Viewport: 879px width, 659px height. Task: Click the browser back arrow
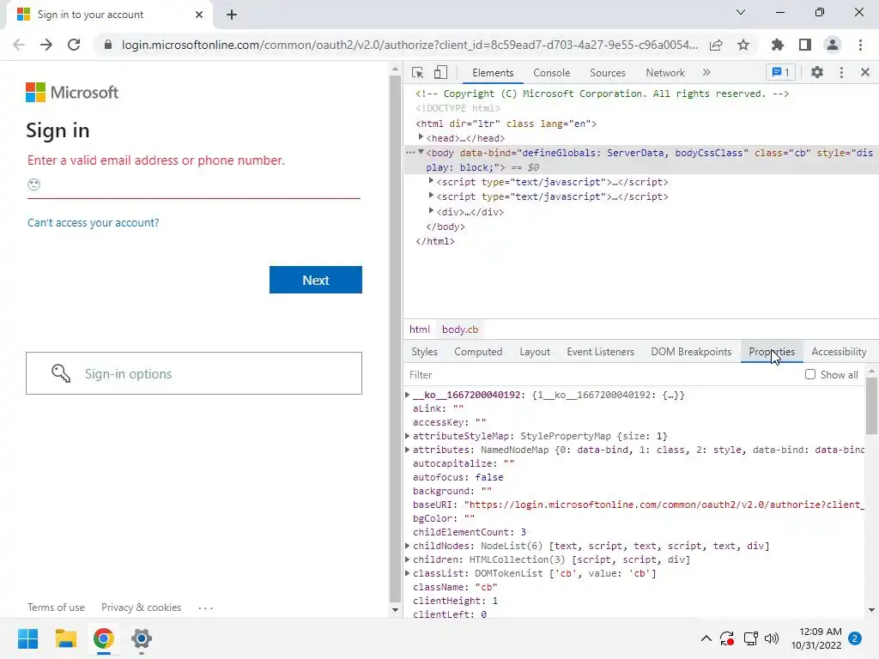pos(19,45)
